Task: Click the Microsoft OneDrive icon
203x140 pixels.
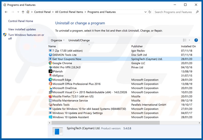Action: pyautogui.click(x=50, y=88)
